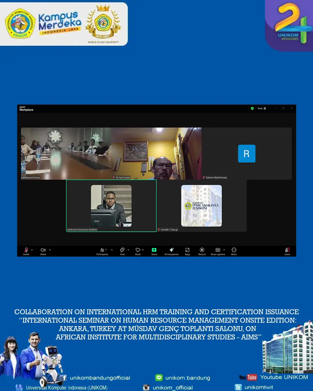Screen dimensions: 313x391
Task: Open the View layout menu
Action: tap(262, 108)
